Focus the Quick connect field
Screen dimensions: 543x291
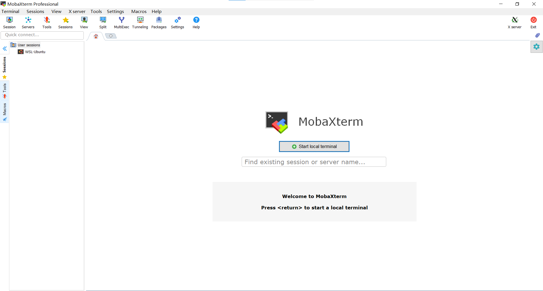point(42,35)
